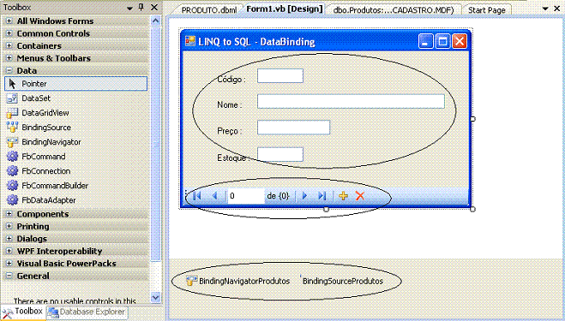
Task: Expand the WPF Interoperability group
Action: click(9, 251)
